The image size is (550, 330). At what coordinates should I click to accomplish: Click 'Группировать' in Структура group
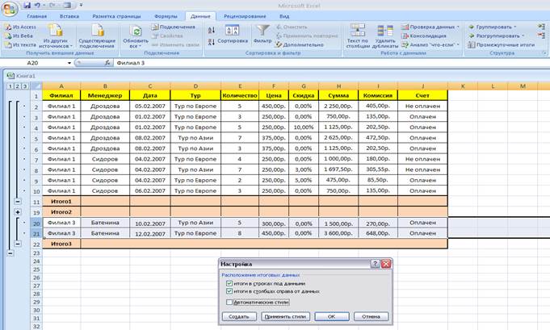tap(492, 27)
